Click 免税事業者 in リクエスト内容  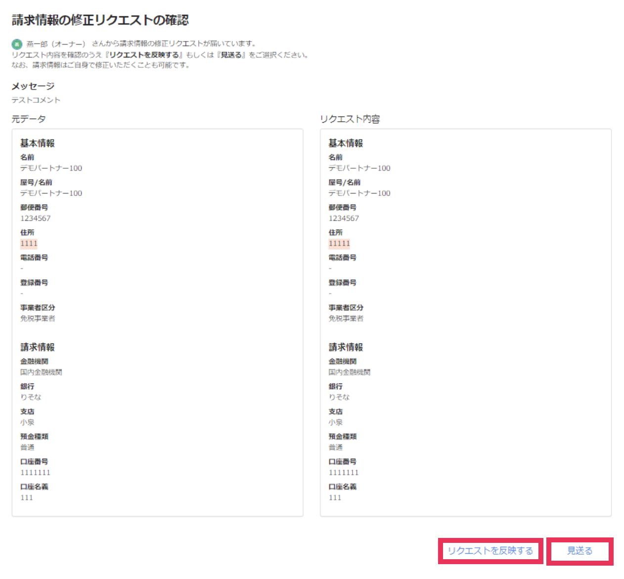(346, 319)
